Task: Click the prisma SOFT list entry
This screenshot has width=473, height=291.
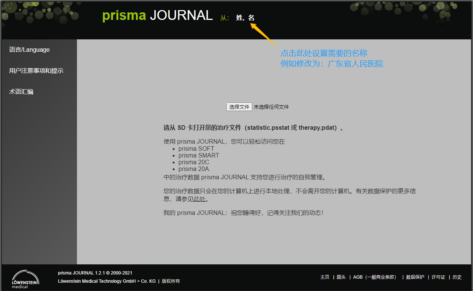Action: point(196,149)
